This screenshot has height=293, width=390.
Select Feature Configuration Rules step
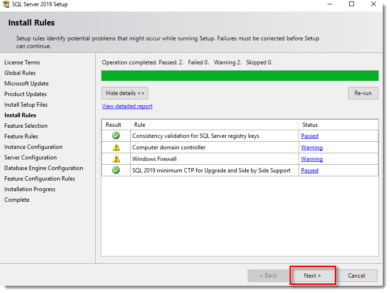39,179
